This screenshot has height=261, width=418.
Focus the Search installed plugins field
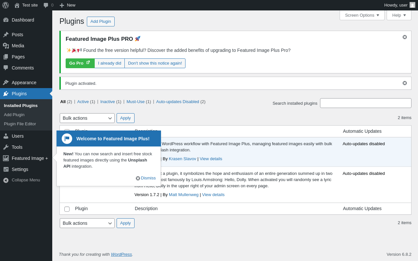(366, 103)
